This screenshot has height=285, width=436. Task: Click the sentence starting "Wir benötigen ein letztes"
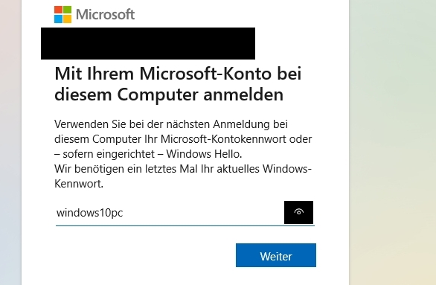tap(183, 169)
